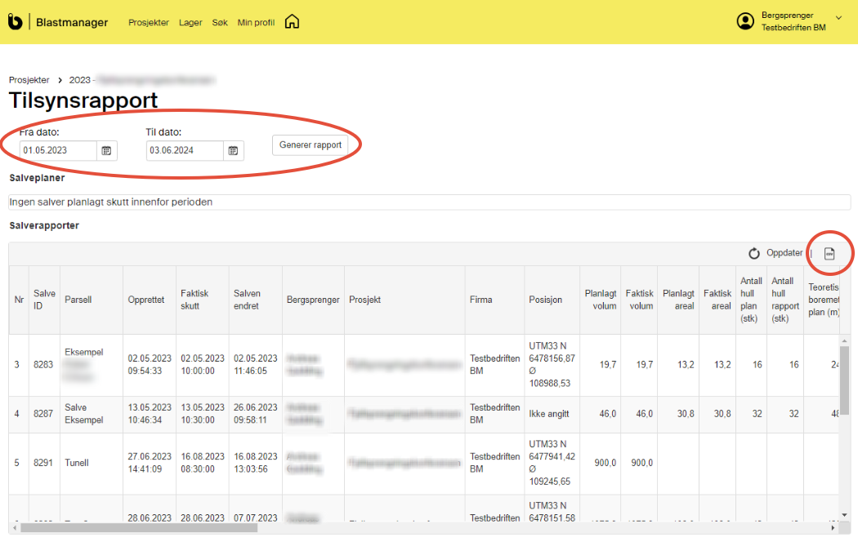Sort by the Faktisk volum column header
The image size is (858, 551).
coord(640,300)
